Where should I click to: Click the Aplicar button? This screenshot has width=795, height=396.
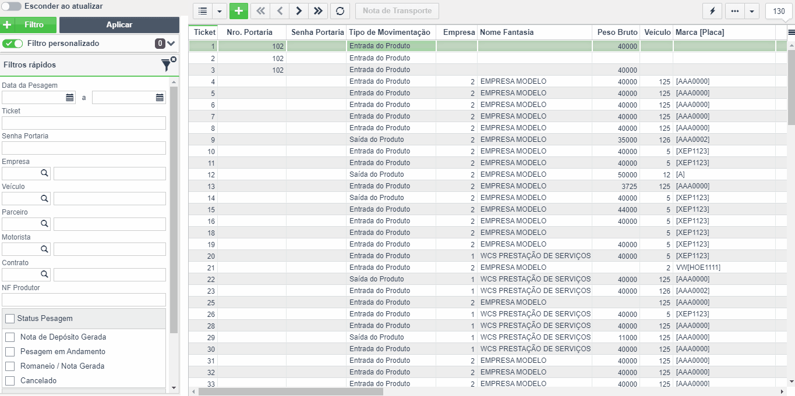119,25
